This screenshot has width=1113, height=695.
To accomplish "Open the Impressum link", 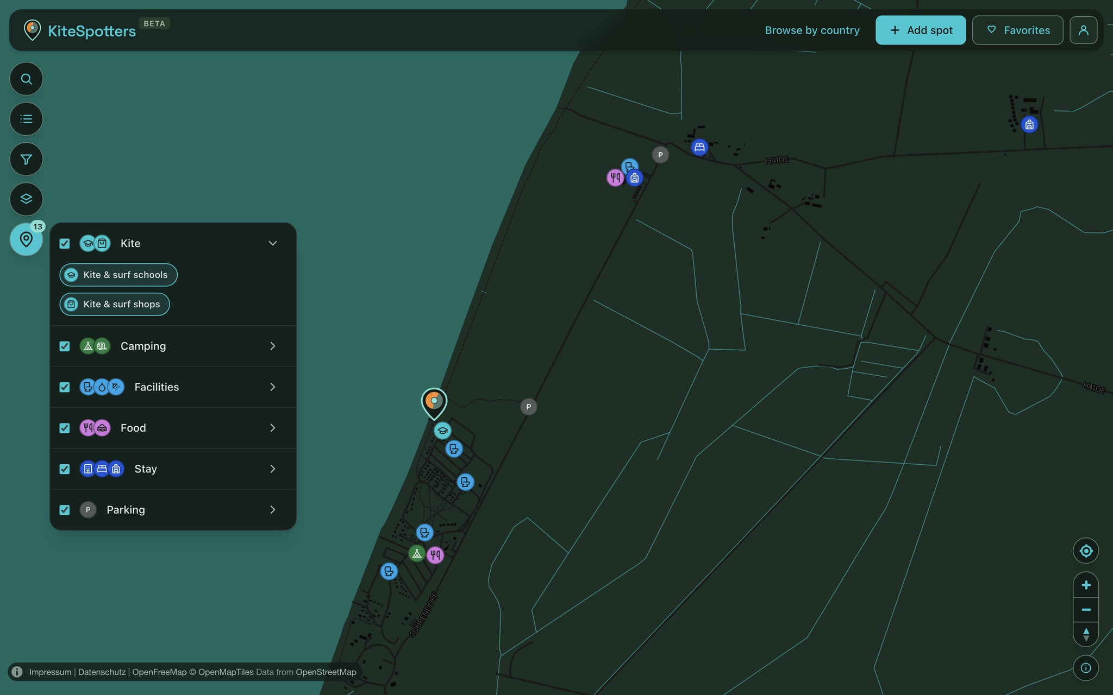I will tap(50, 672).
